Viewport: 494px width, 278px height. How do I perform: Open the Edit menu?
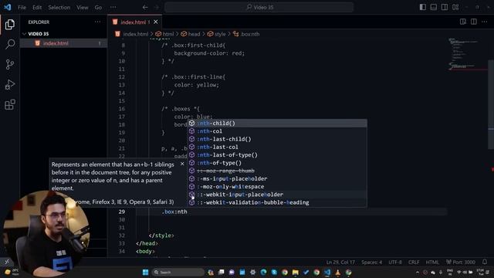pyautogui.click(x=37, y=7)
